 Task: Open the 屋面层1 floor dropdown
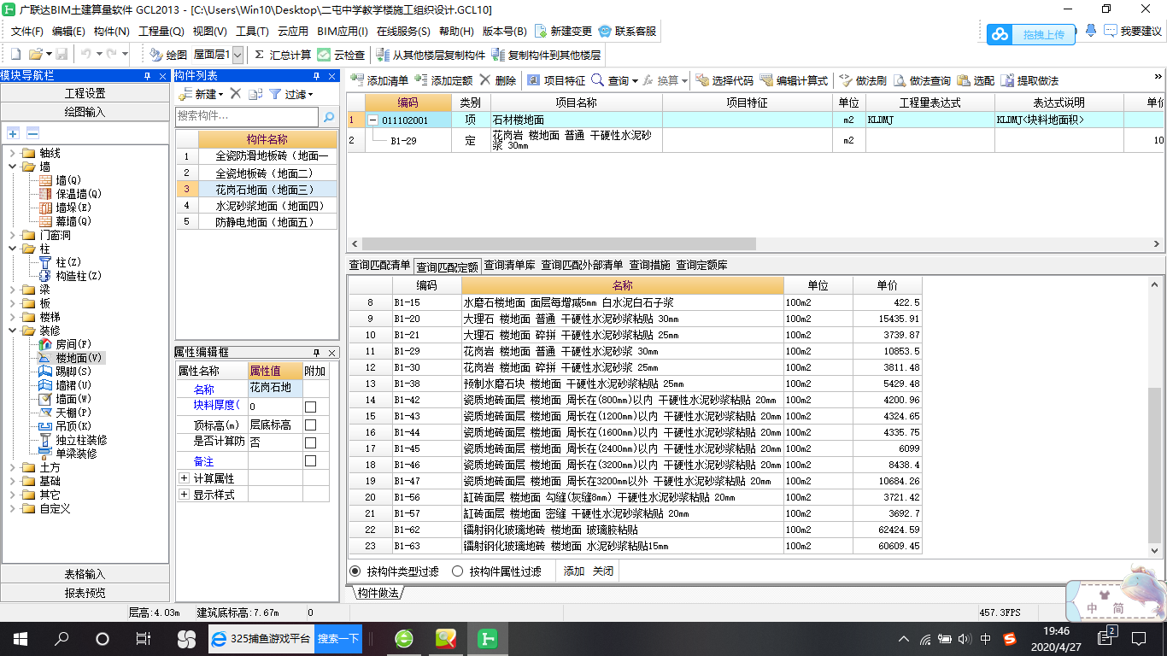pos(238,55)
